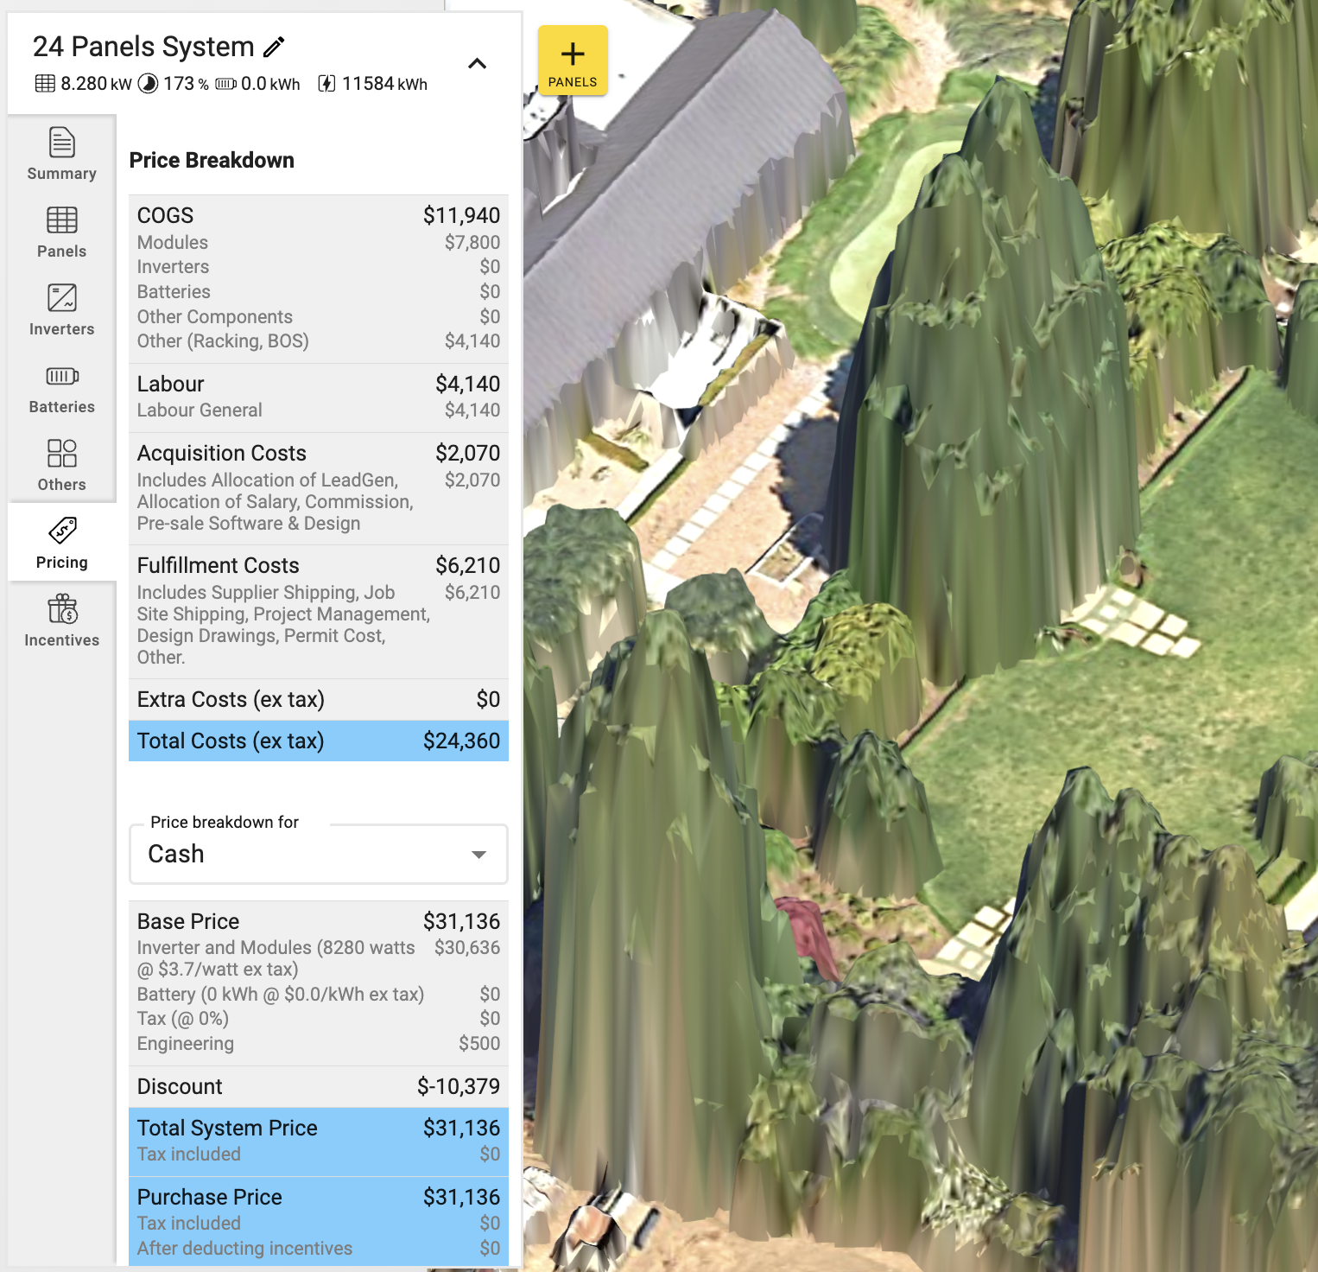This screenshot has width=1318, height=1272.
Task: Click the battery capacity icon in header
Action: [x=225, y=84]
